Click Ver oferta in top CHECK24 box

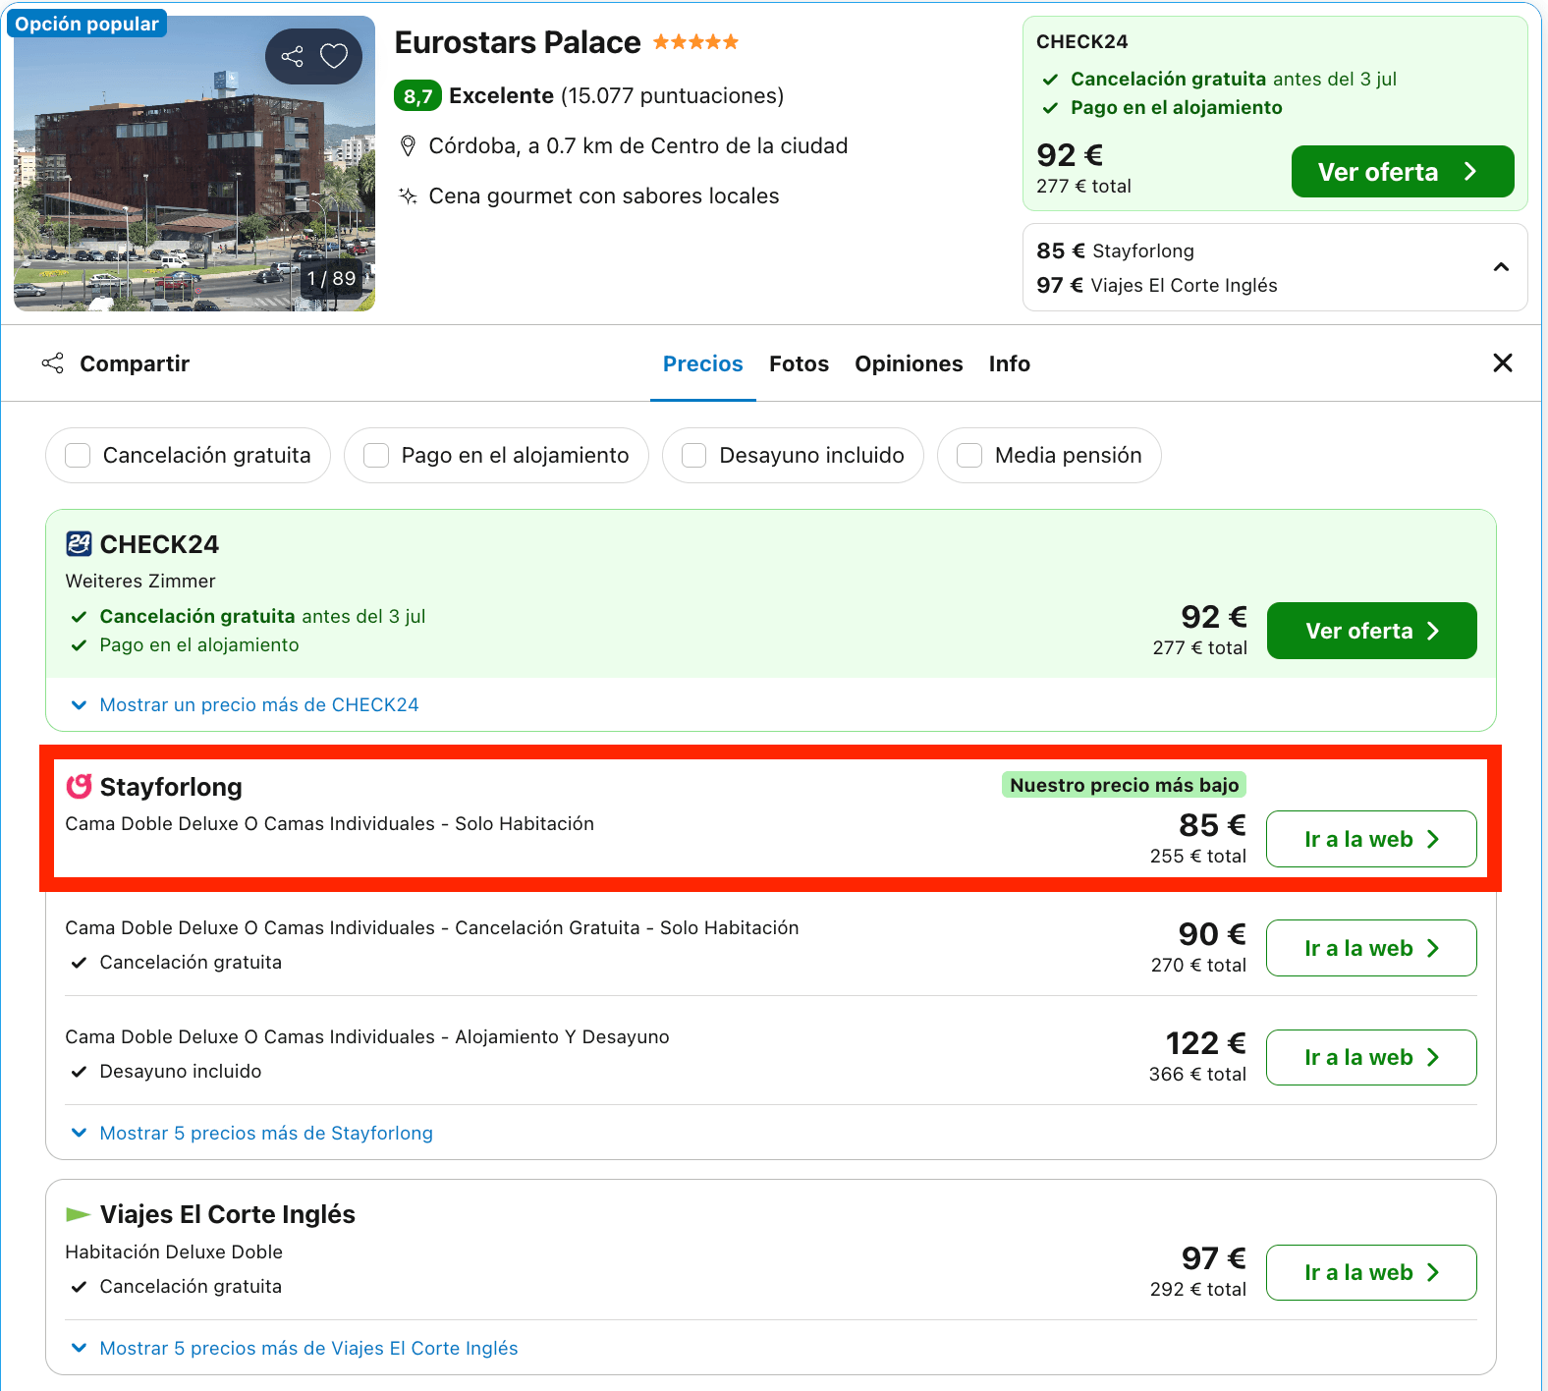pos(1403,172)
